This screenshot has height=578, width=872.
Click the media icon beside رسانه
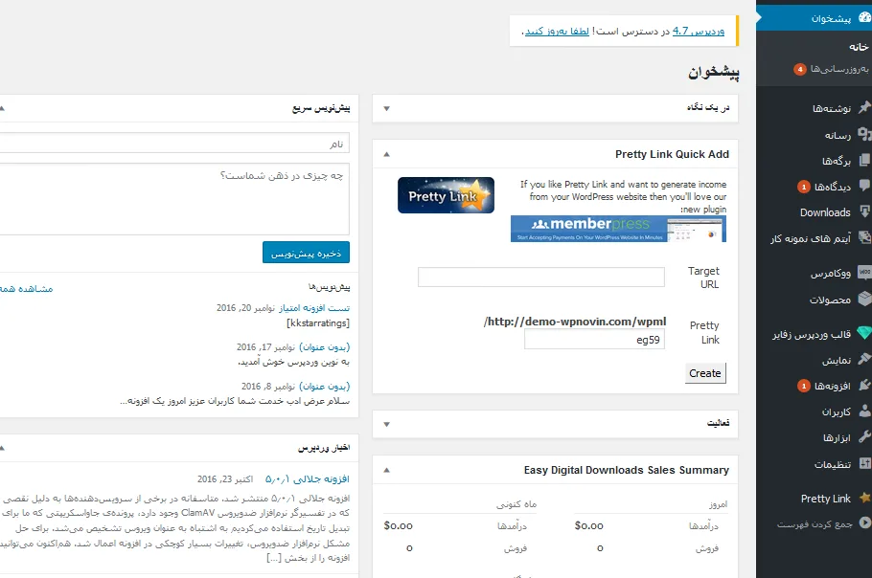864,134
